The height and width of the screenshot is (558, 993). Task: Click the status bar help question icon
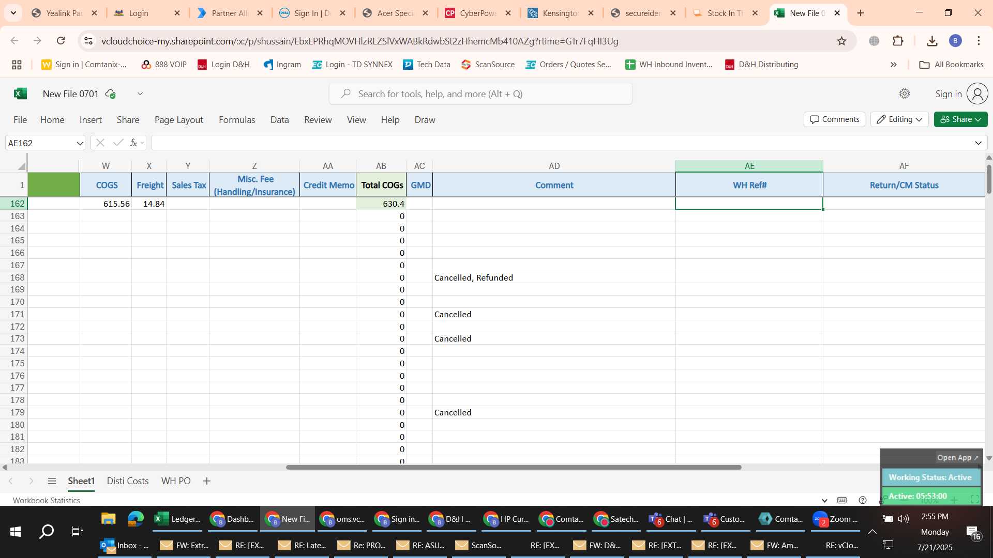(x=862, y=500)
